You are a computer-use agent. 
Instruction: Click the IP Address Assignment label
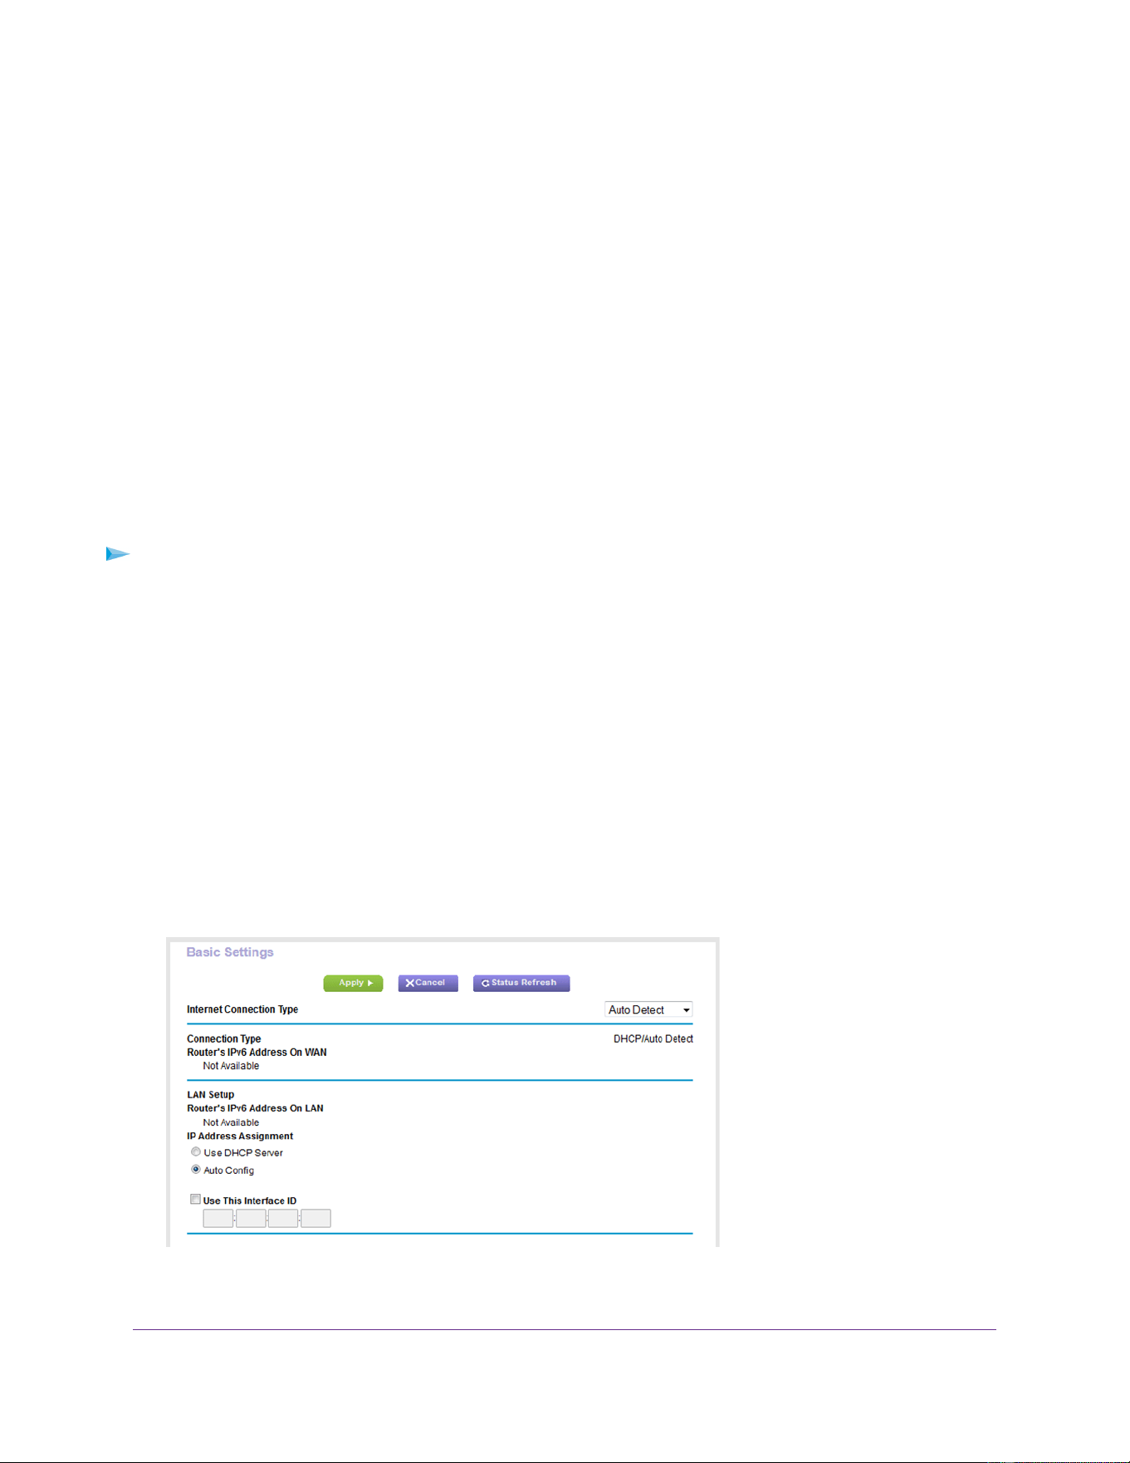point(240,1137)
